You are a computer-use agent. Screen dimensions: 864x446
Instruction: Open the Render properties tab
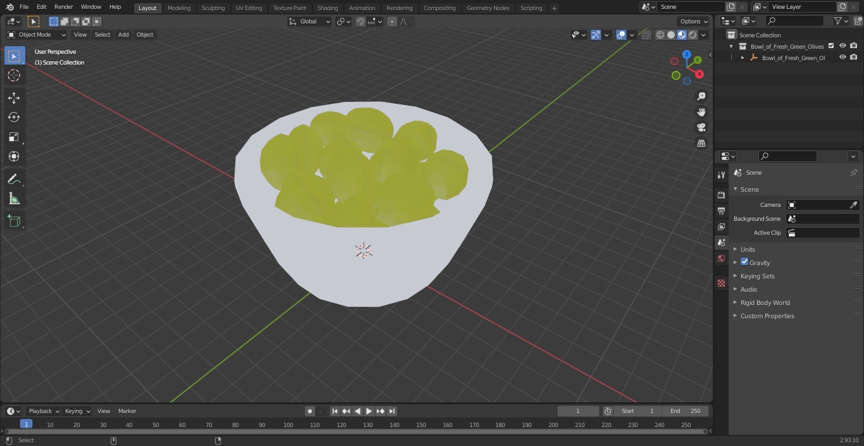coord(721,195)
